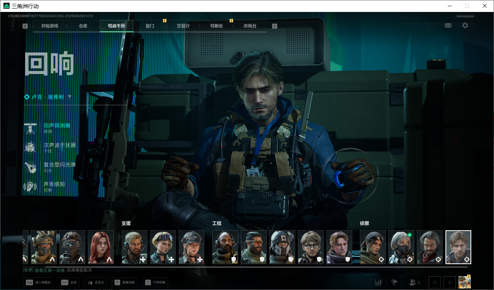This screenshot has width=494, height=290.
Task: Go to the 开始游戏 tab
Action: (x=50, y=26)
